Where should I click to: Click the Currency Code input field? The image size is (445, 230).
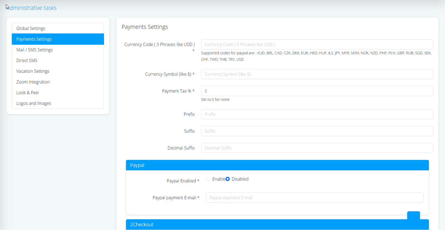pos(317,44)
